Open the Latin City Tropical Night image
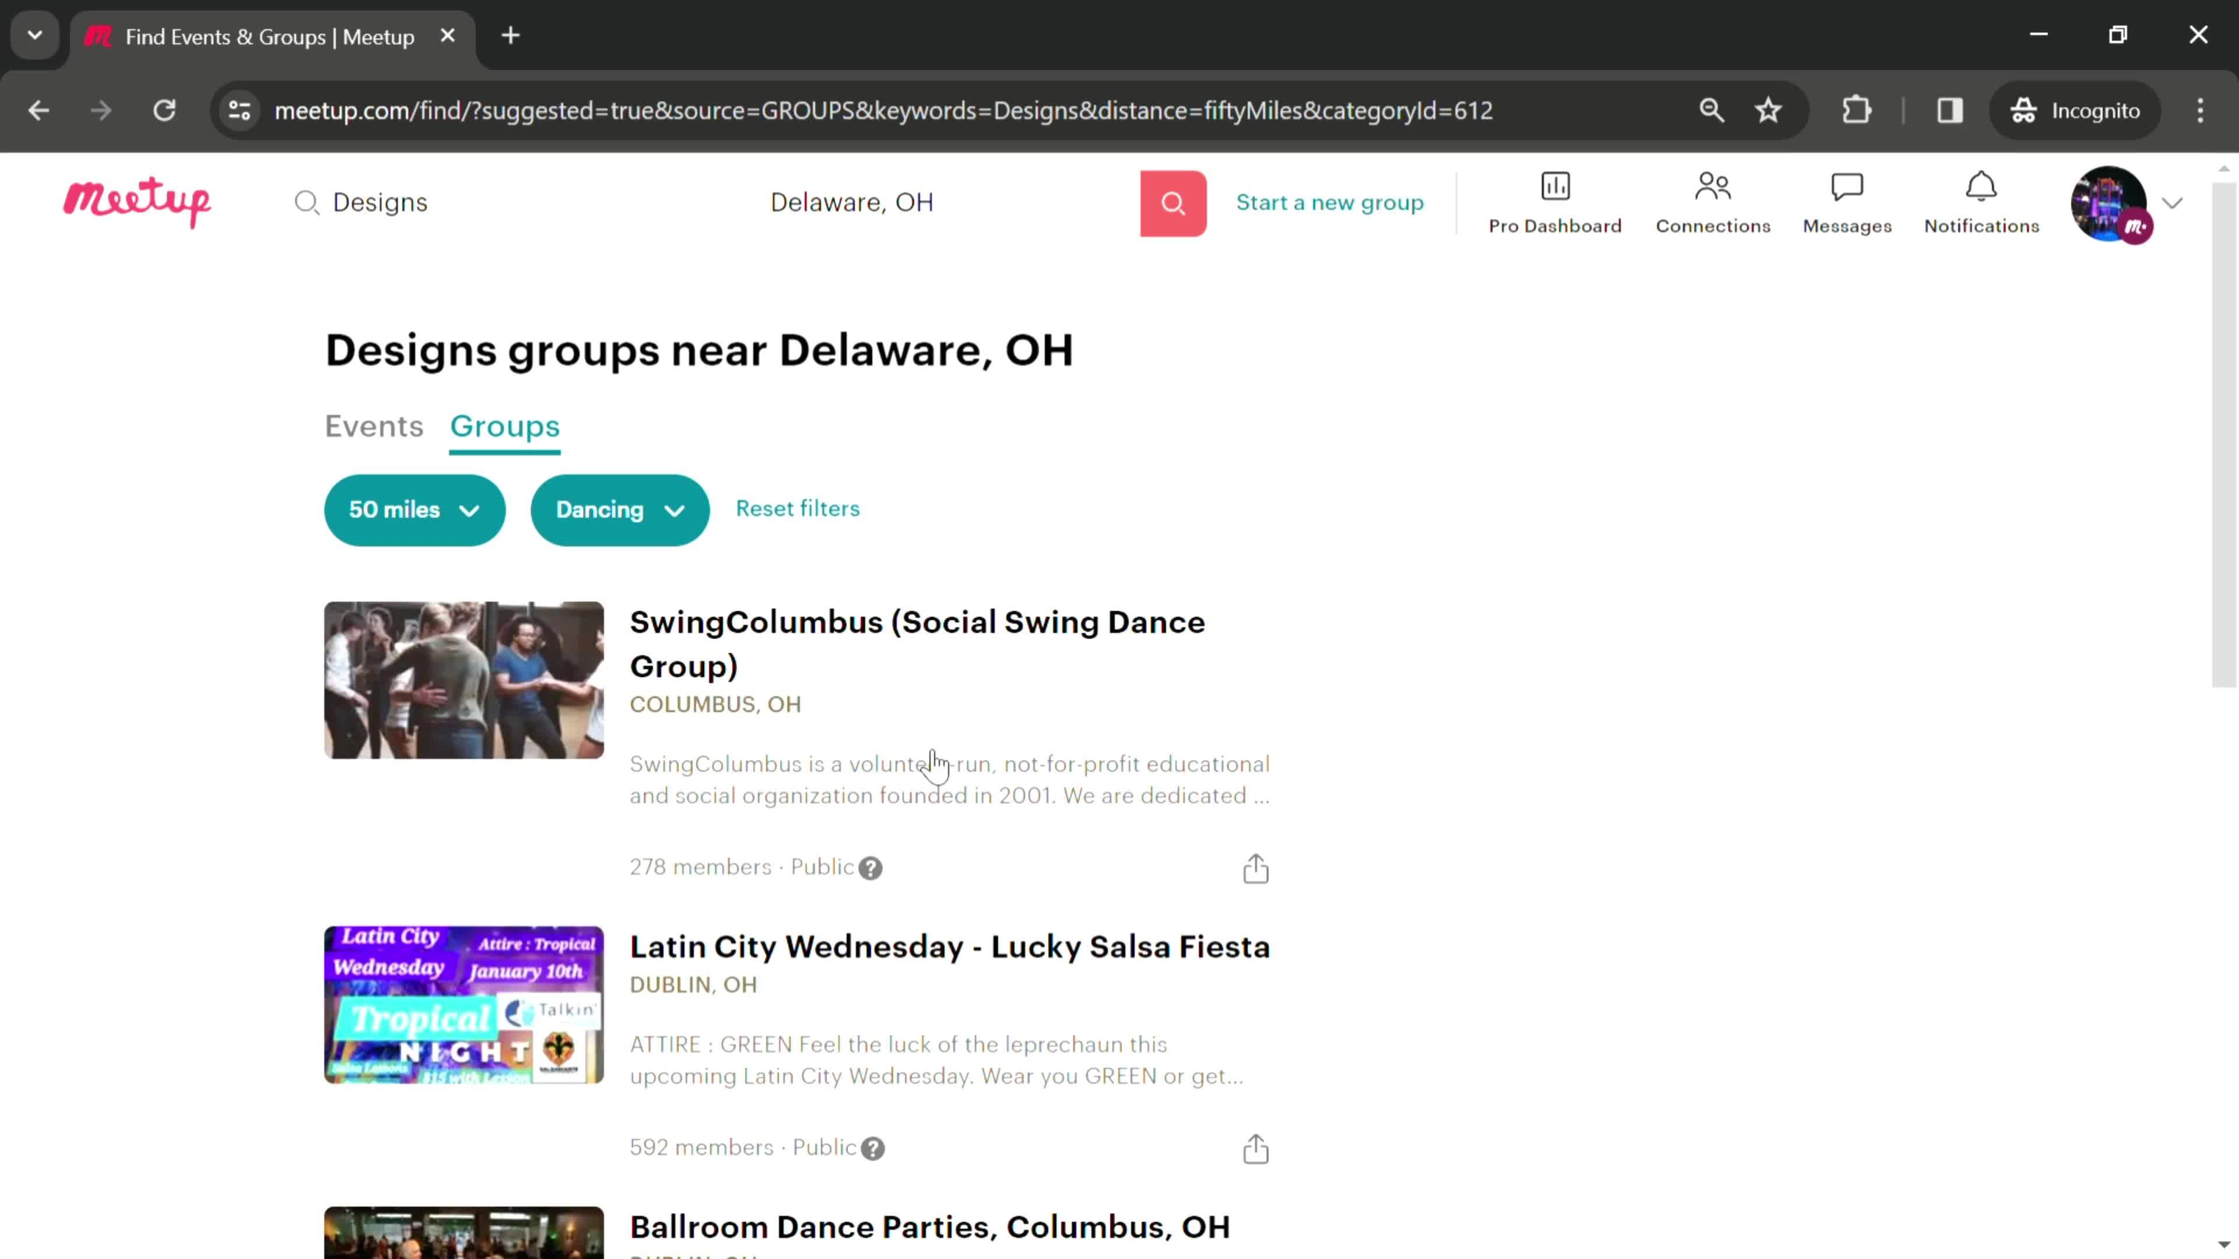 point(464,1005)
